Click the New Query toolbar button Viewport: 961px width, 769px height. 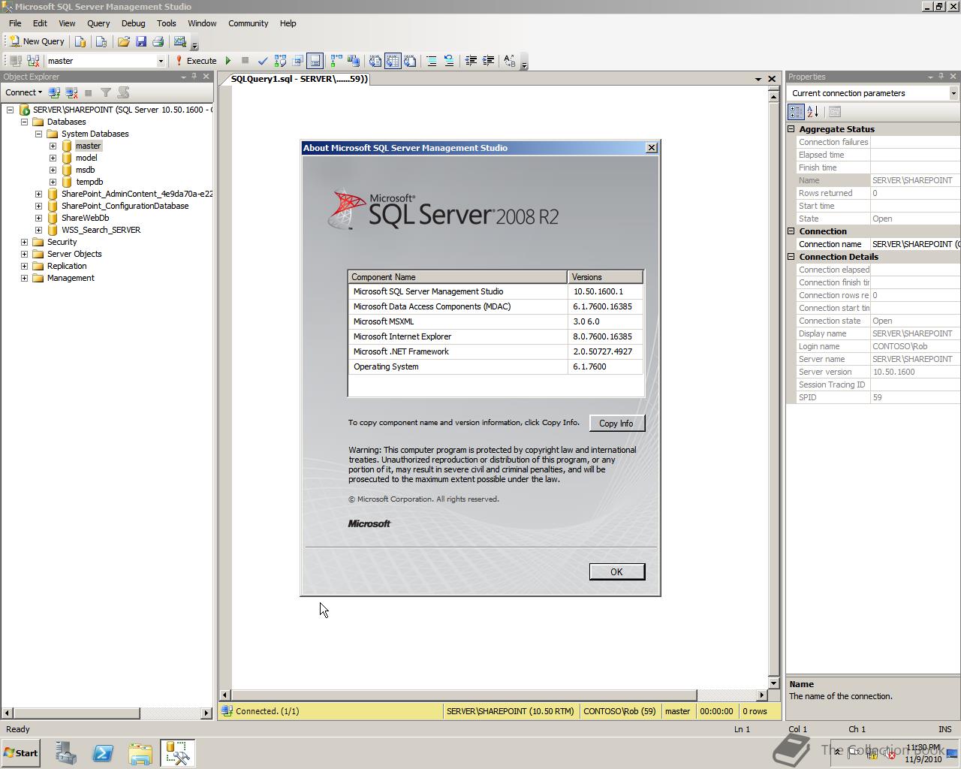point(37,41)
